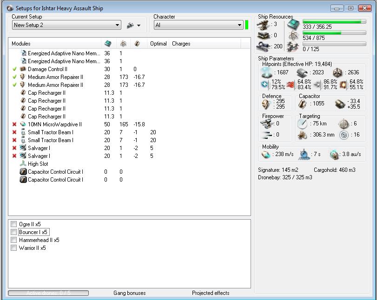Click the drone bandwidth resource icon
The width and height of the screenshot is (377, 300).
(x=293, y=46)
